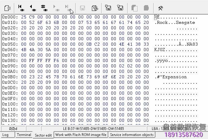This screenshot has height=139, width=208.
Task: Click ASCII text KJ0Z
Action: (x=160, y=50)
